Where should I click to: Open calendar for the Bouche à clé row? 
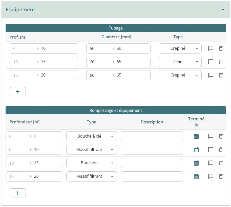pos(196,136)
